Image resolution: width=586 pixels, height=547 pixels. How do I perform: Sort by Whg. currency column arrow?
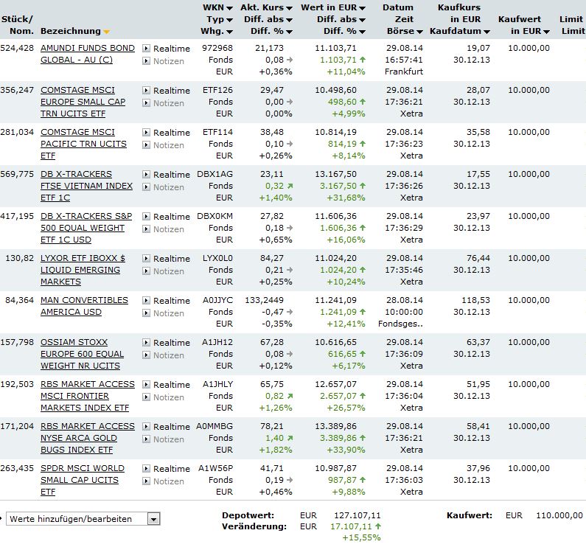[x=229, y=32]
